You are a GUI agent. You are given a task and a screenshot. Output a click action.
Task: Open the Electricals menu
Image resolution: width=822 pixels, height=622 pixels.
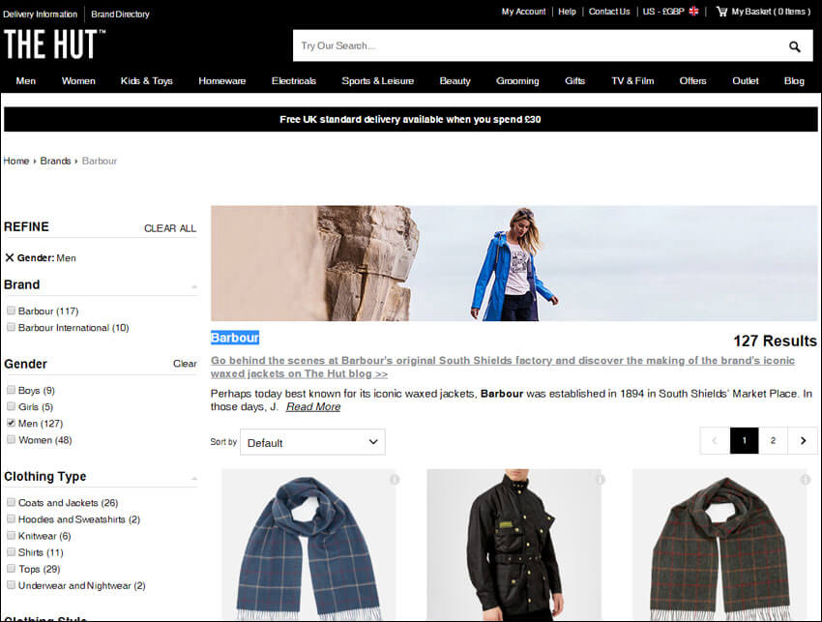(x=294, y=80)
